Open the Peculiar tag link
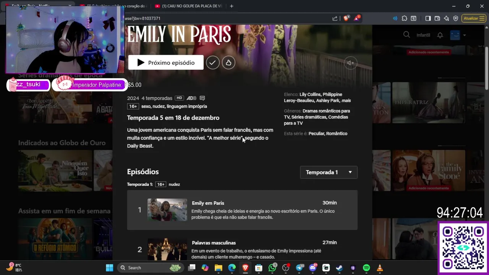489x275 pixels. [317, 134]
